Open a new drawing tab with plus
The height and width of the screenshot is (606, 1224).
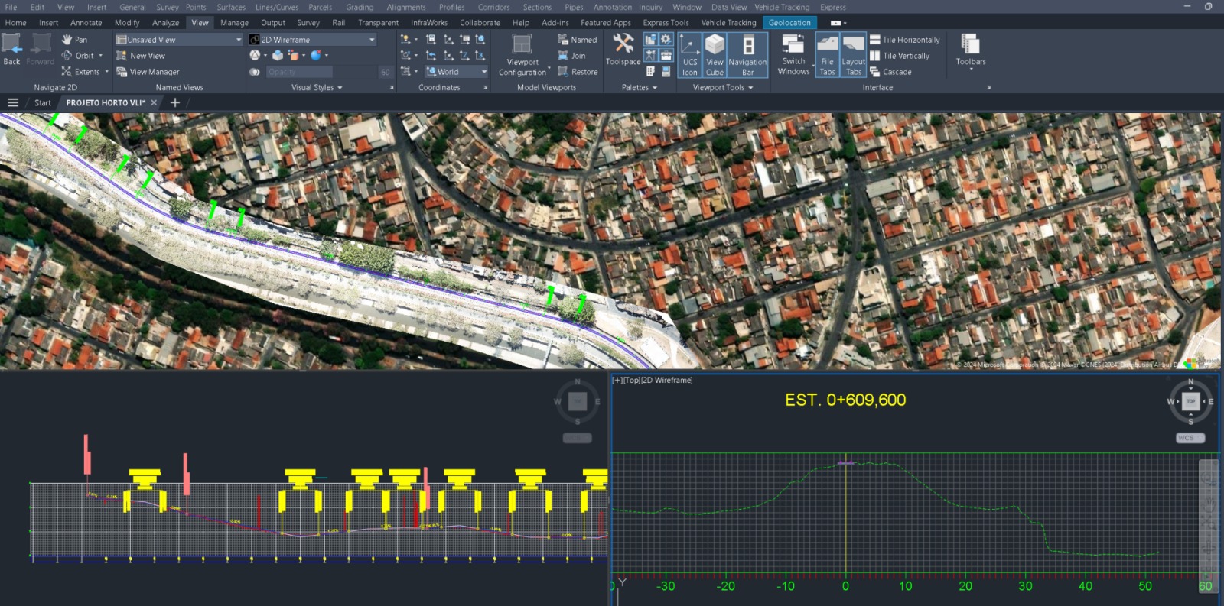click(175, 102)
